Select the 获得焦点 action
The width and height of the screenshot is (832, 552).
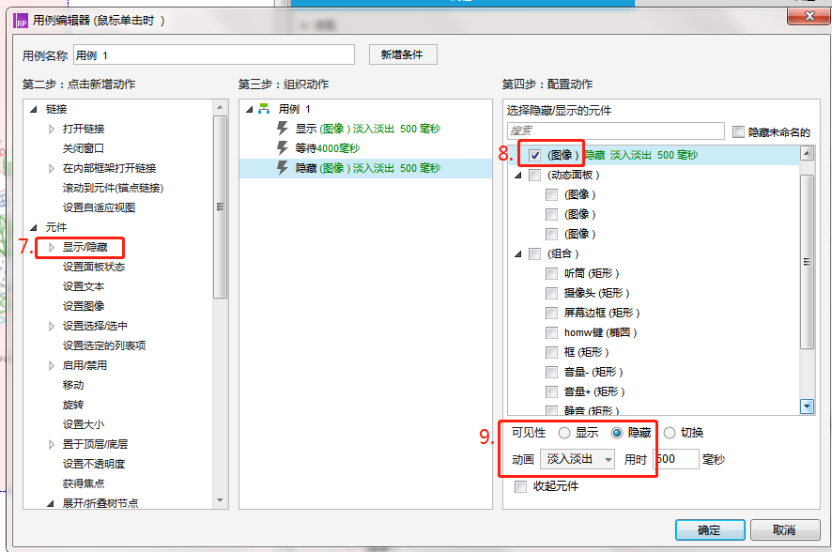(84, 483)
